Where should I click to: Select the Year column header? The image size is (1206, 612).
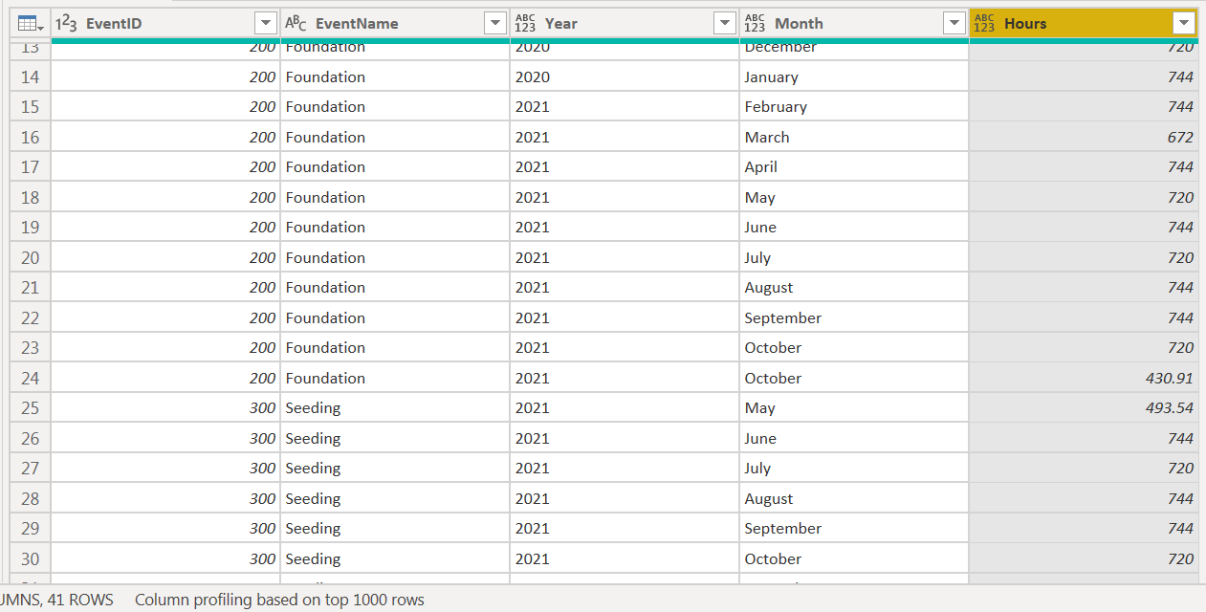pos(625,24)
